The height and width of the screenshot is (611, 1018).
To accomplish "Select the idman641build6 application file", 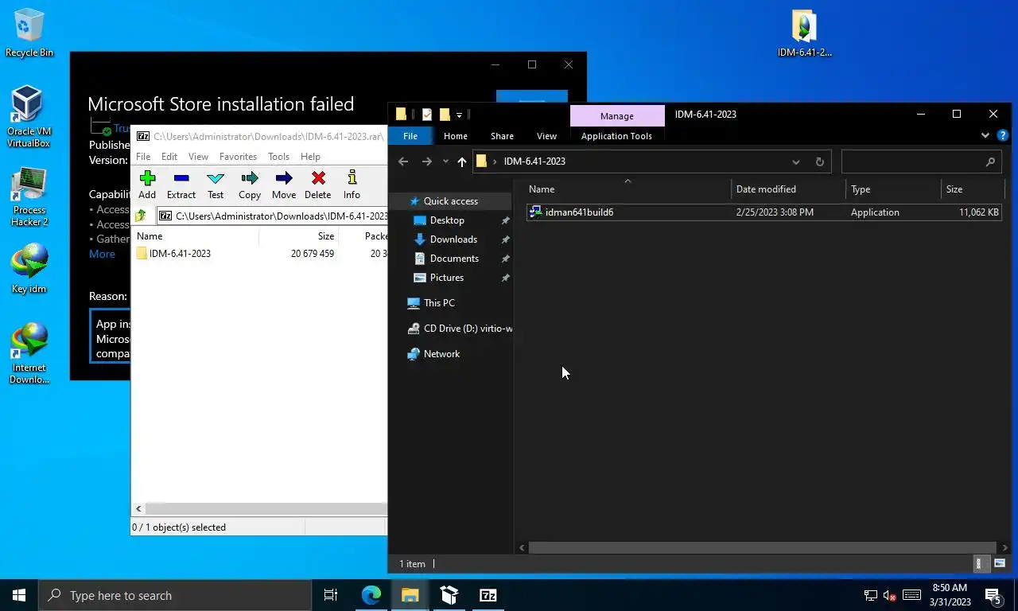I will pyautogui.click(x=763, y=212).
